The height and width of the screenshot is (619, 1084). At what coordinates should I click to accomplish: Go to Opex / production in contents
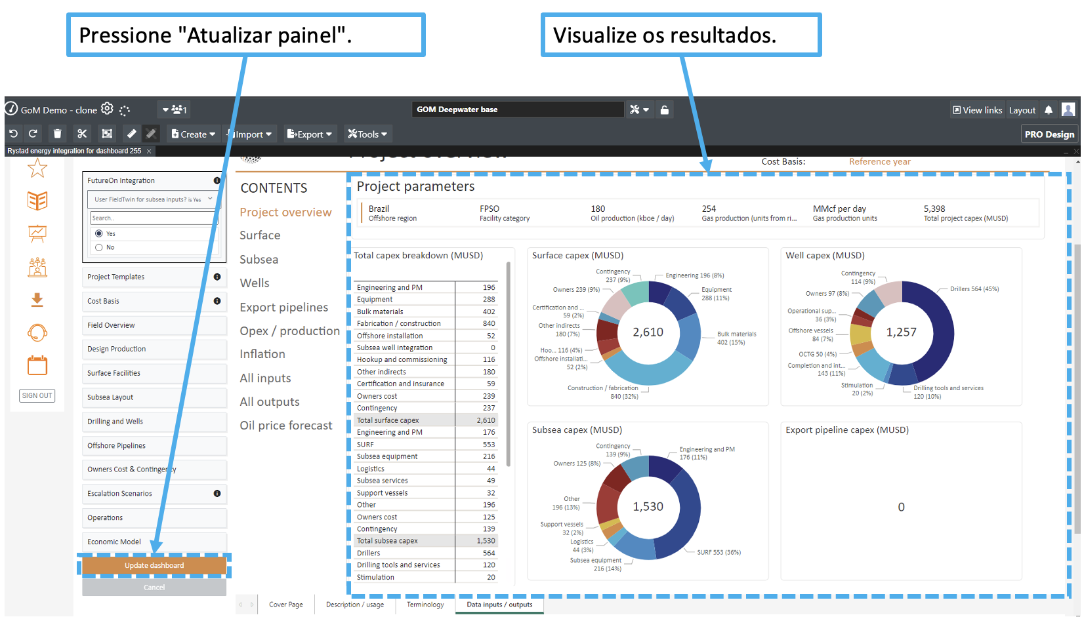[289, 330]
